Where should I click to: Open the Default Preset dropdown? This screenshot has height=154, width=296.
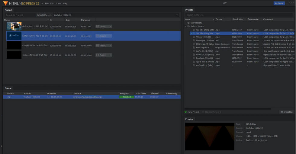pyautogui.click(x=116, y=15)
